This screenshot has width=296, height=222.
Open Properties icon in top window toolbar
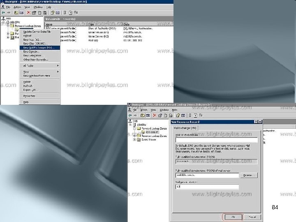pos(34,13)
